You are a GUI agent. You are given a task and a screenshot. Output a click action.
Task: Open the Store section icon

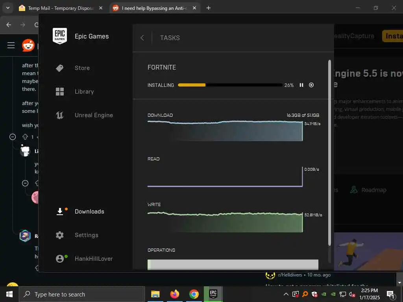[60, 68]
